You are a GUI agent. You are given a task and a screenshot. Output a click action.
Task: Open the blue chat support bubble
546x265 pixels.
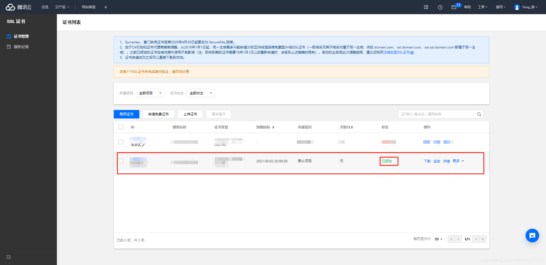532,236
